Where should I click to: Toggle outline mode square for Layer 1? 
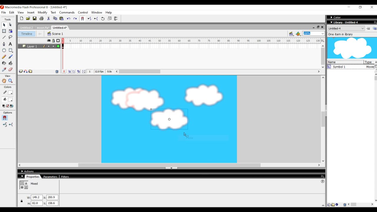click(x=58, y=46)
